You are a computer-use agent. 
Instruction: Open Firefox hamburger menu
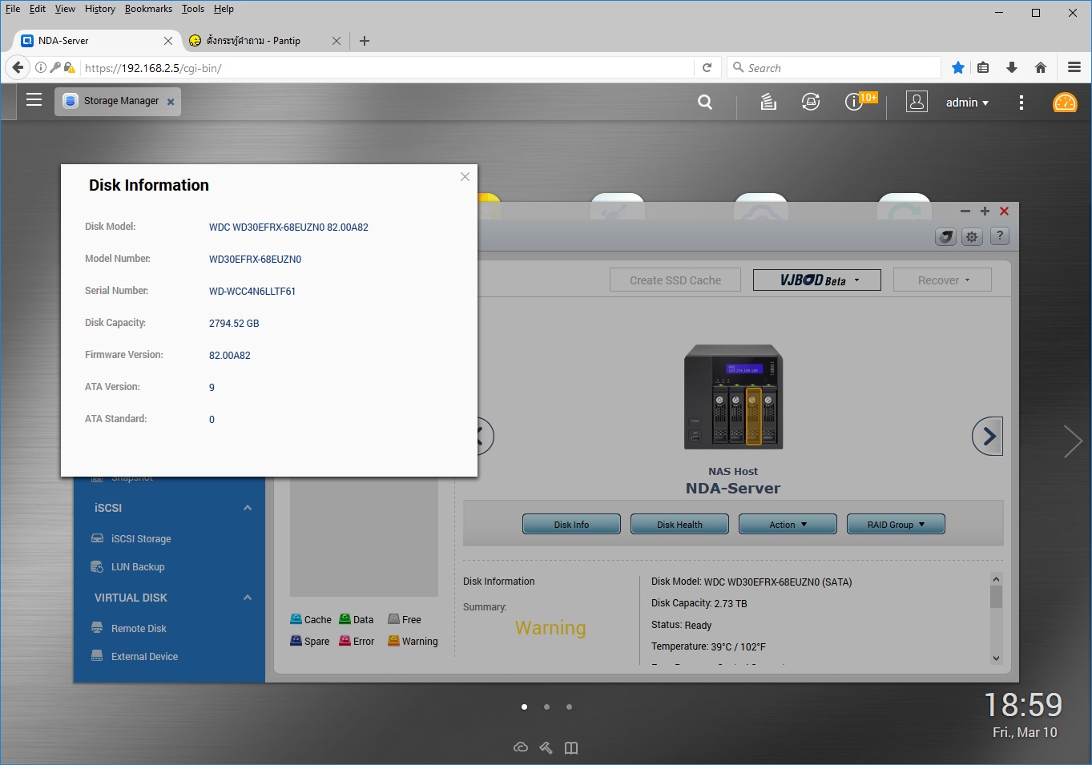[1074, 68]
